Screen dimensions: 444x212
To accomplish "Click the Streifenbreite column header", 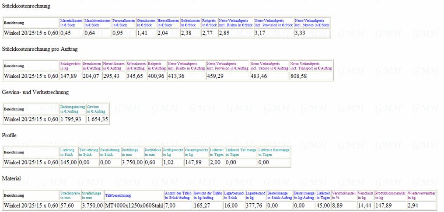I will pyautogui.click(x=70, y=195).
